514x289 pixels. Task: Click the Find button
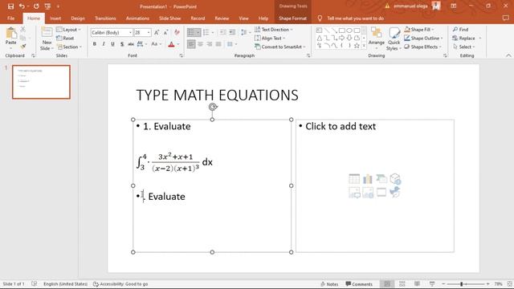[x=460, y=30]
